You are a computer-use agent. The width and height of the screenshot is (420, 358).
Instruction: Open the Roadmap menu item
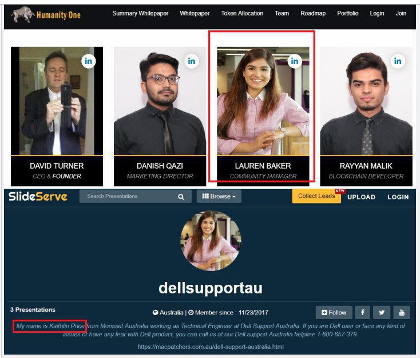click(x=313, y=13)
